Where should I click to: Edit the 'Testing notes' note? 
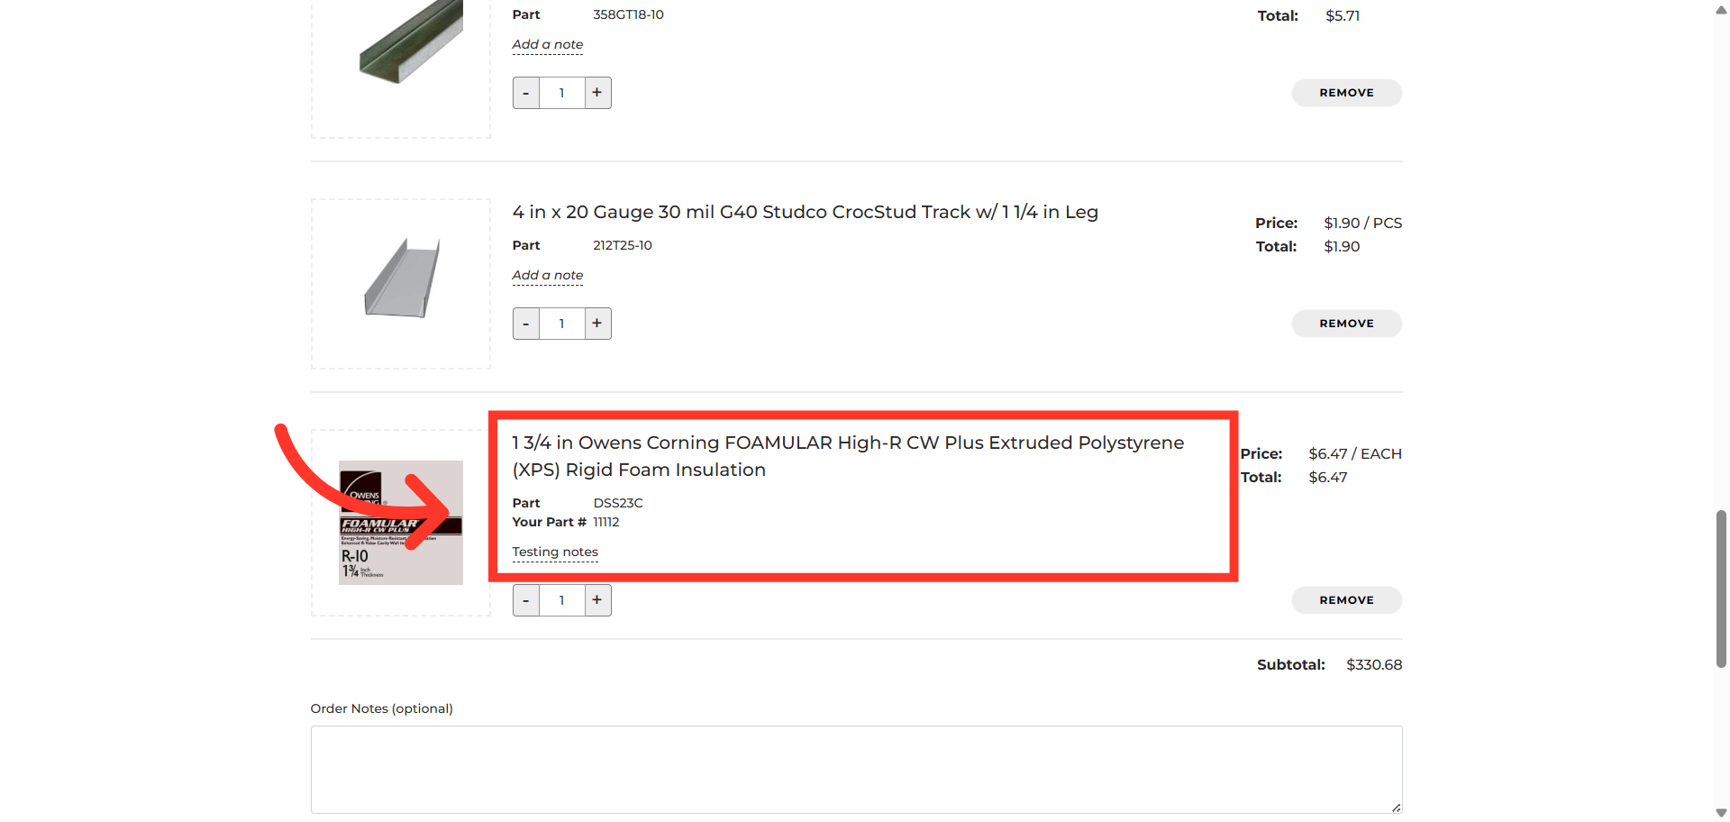click(x=555, y=552)
